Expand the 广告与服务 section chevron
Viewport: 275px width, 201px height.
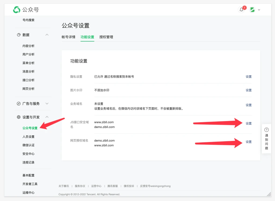tap(47, 103)
